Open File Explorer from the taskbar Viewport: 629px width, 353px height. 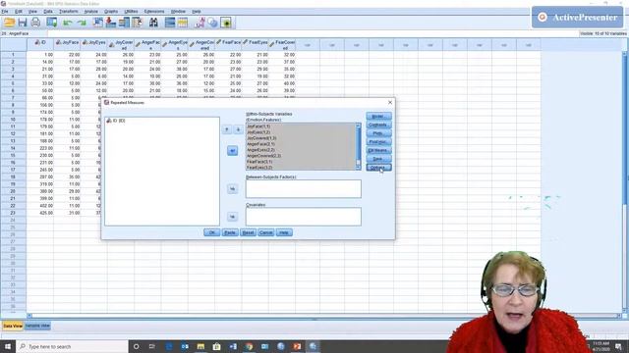(200, 346)
